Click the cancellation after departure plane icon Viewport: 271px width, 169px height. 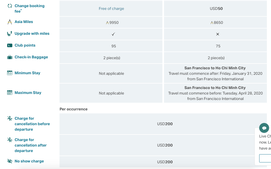point(10,140)
